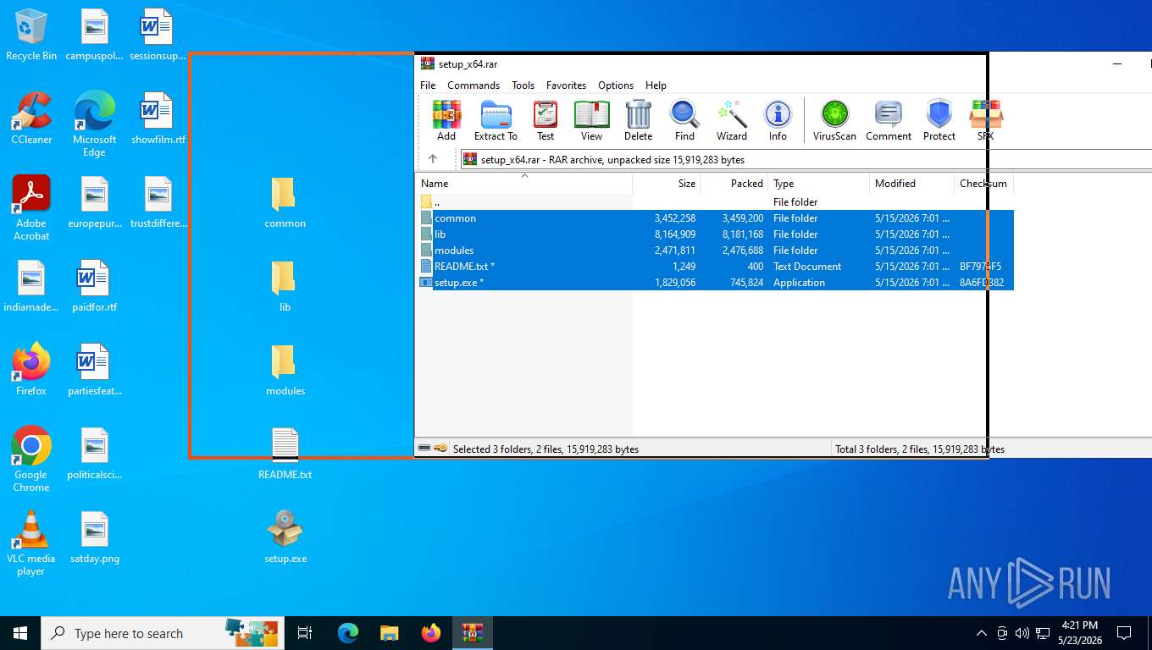Screen dimensions: 1152x650
Task: Select the common folder in the archive
Action: [714, 218]
